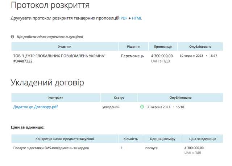
Task: Open the 'Додаток до Договору.pdf' file
Action: click(x=36, y=107)
